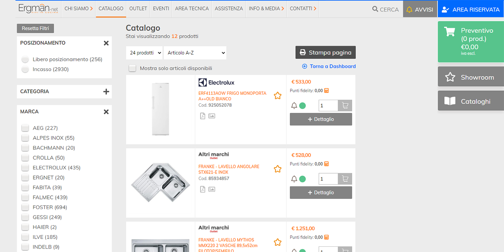Go to the OUTLET section
Viewport: 504px width, 252px height.
(138, 9)
